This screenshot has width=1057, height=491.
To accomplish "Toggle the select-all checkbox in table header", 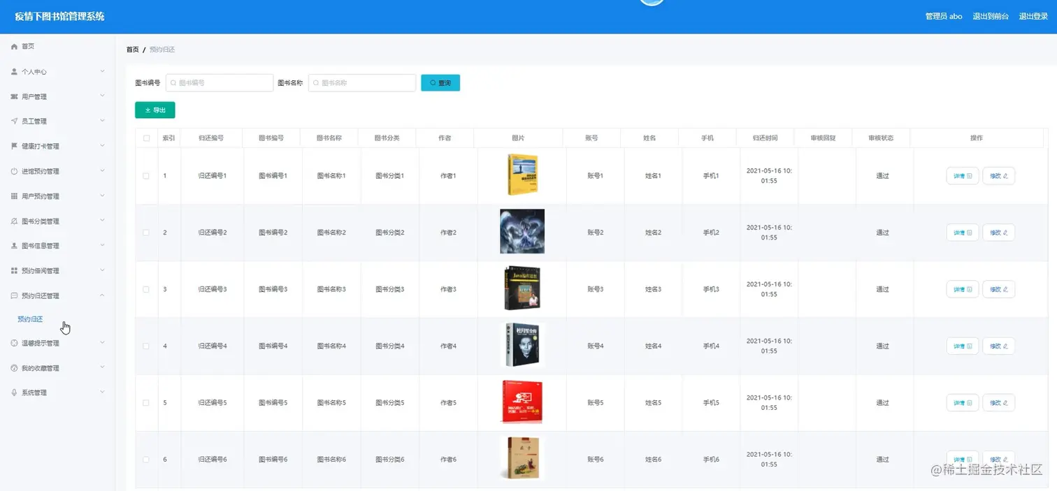I will (x=146, y=138).
